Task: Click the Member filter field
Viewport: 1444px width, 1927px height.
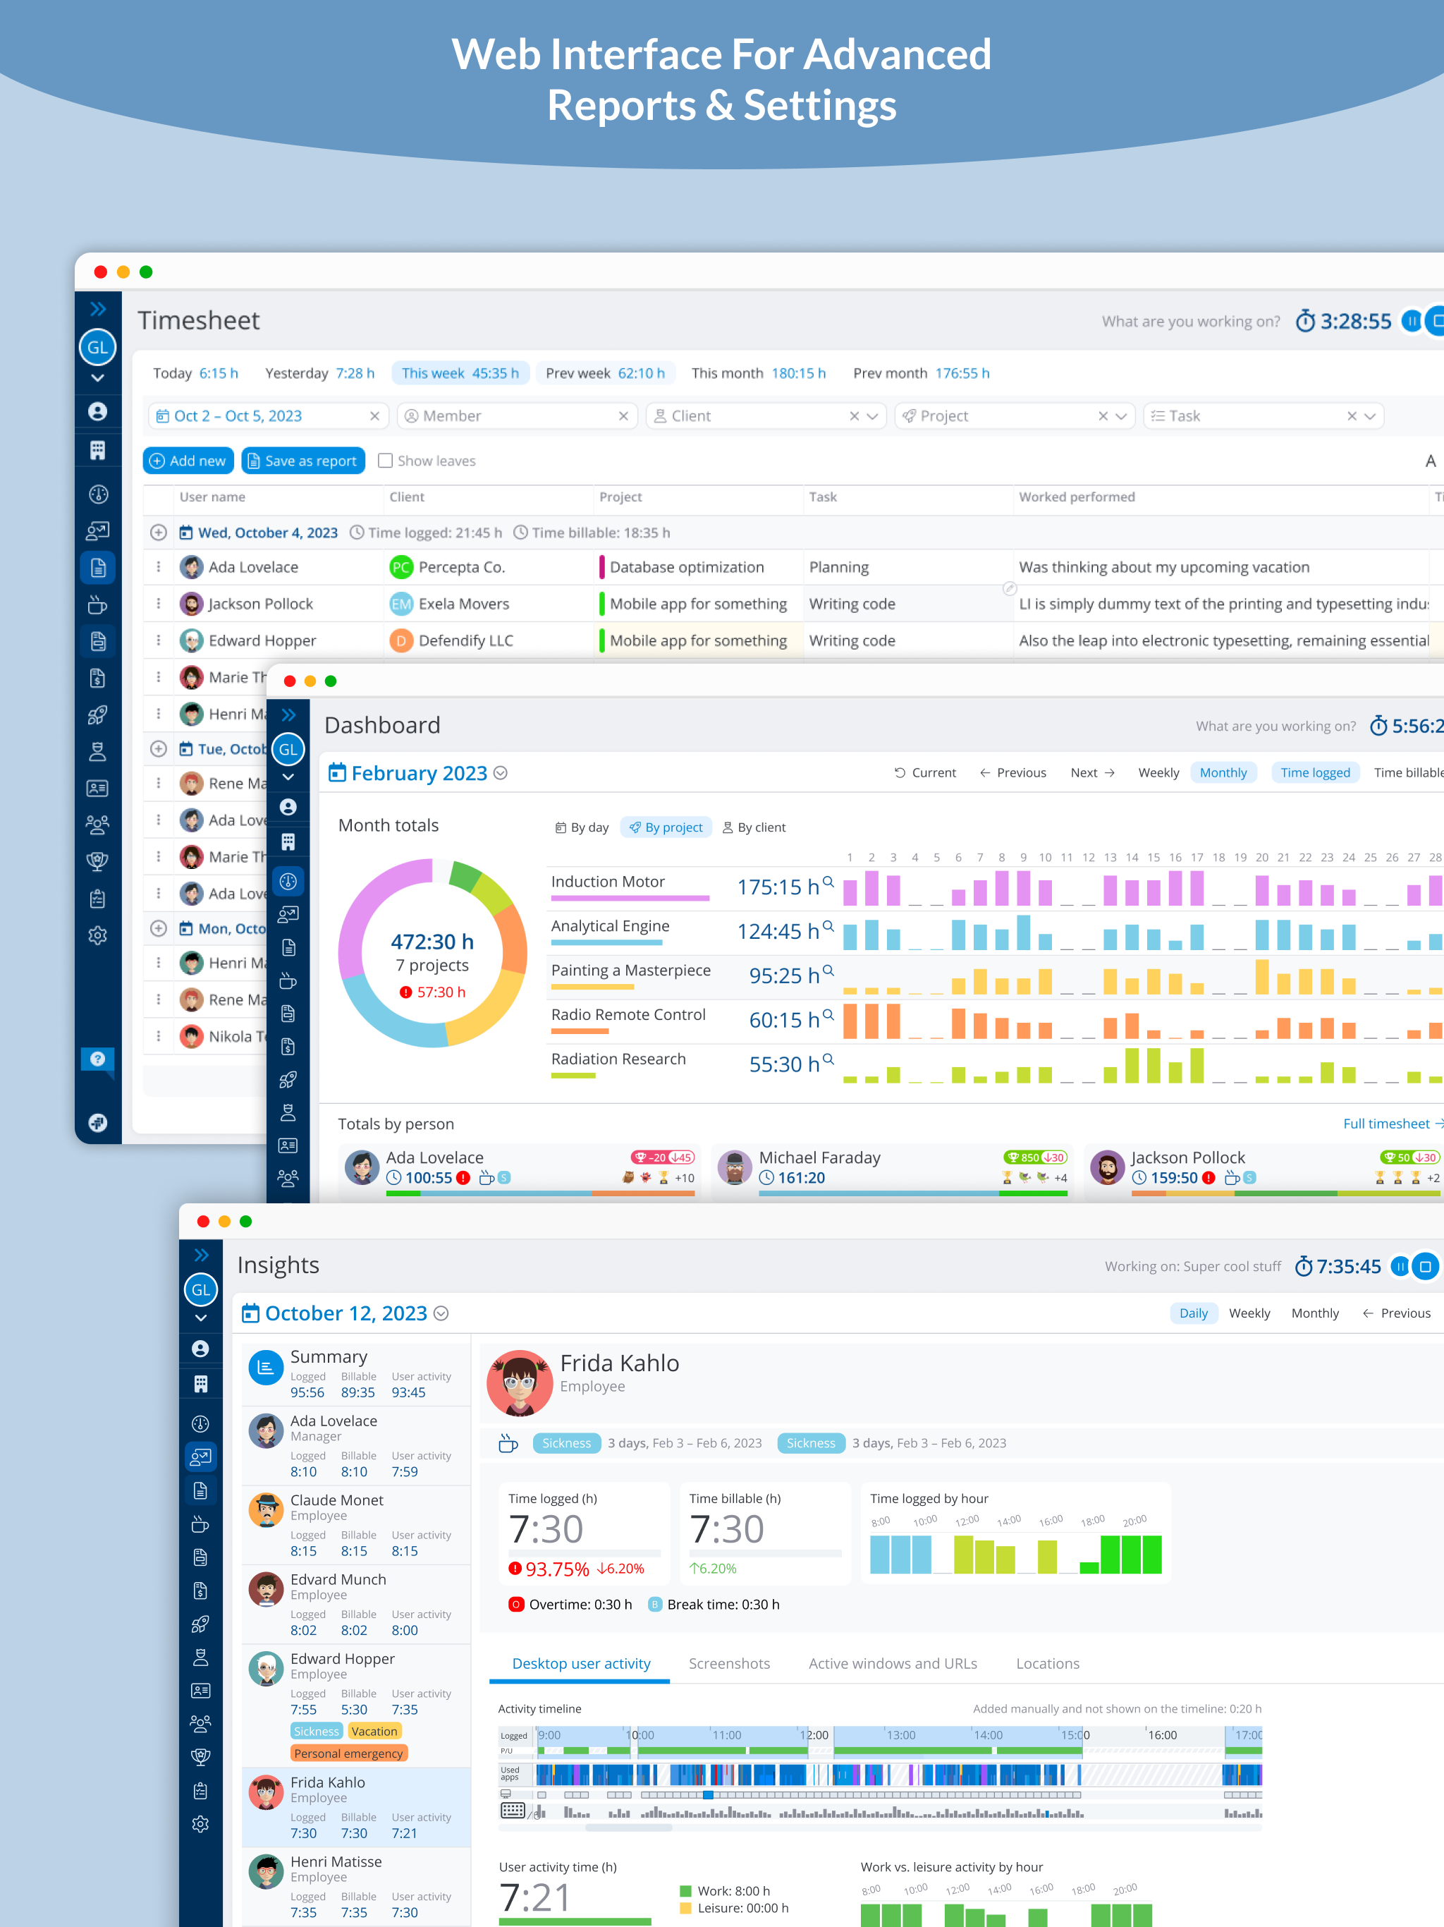Action: (518, 416)
